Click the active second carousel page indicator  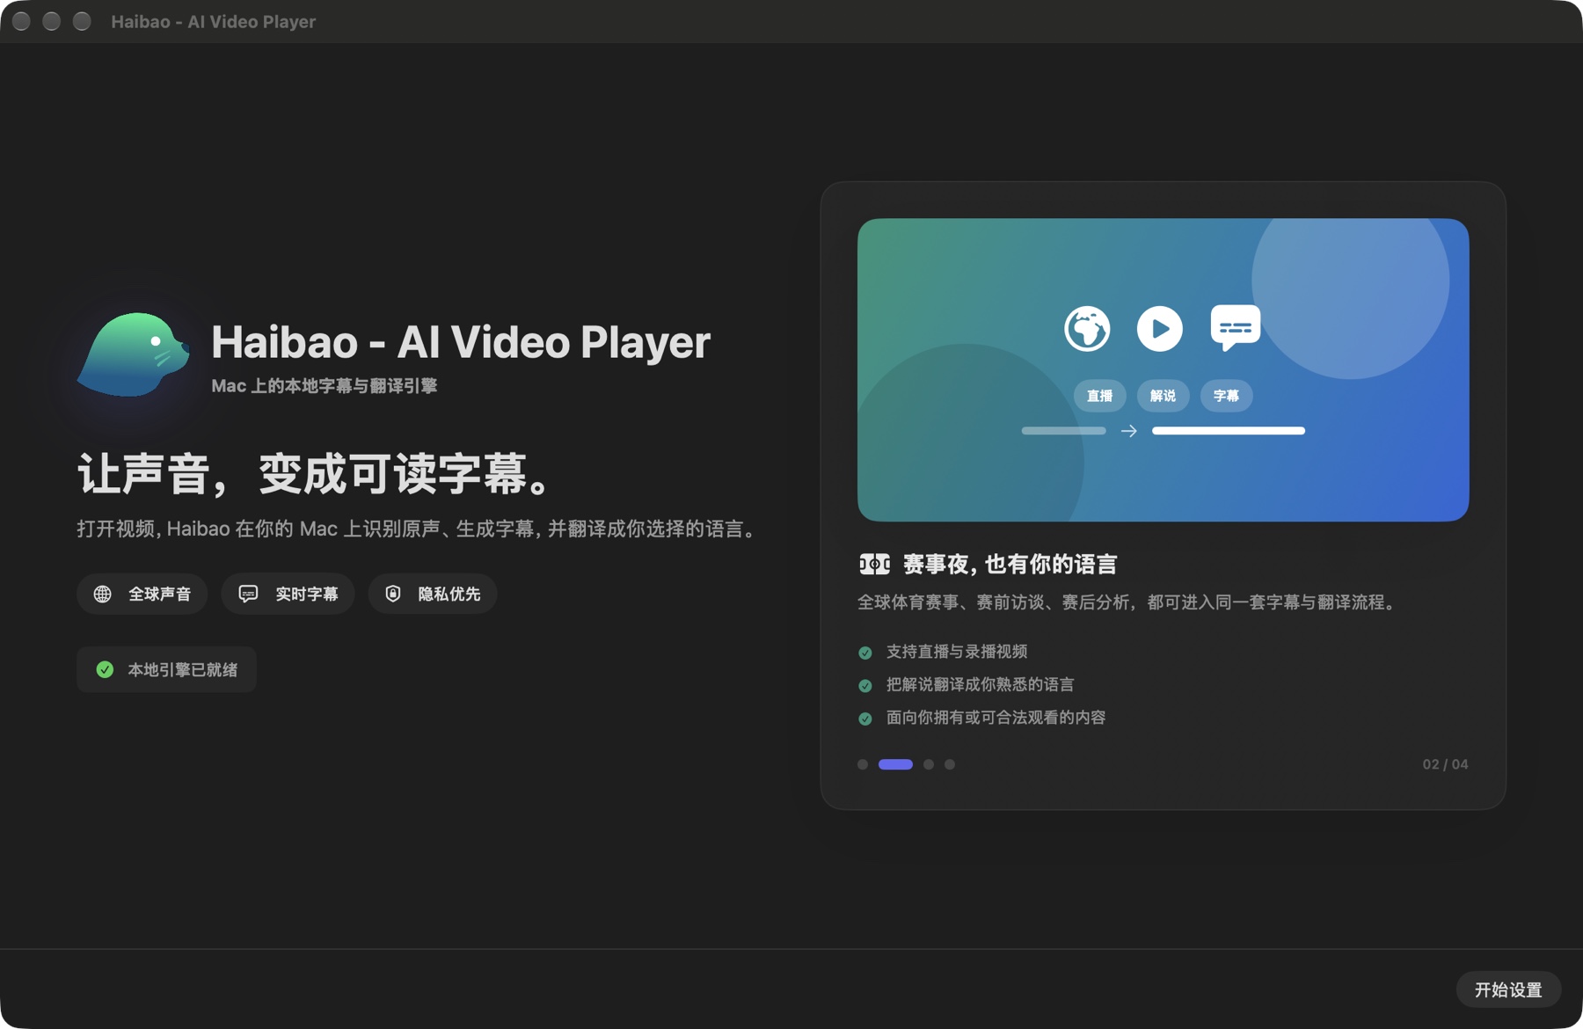pos(895,764)
